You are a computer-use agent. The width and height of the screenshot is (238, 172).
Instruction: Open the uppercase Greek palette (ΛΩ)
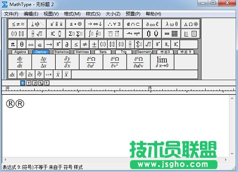[x=191, y=24]
